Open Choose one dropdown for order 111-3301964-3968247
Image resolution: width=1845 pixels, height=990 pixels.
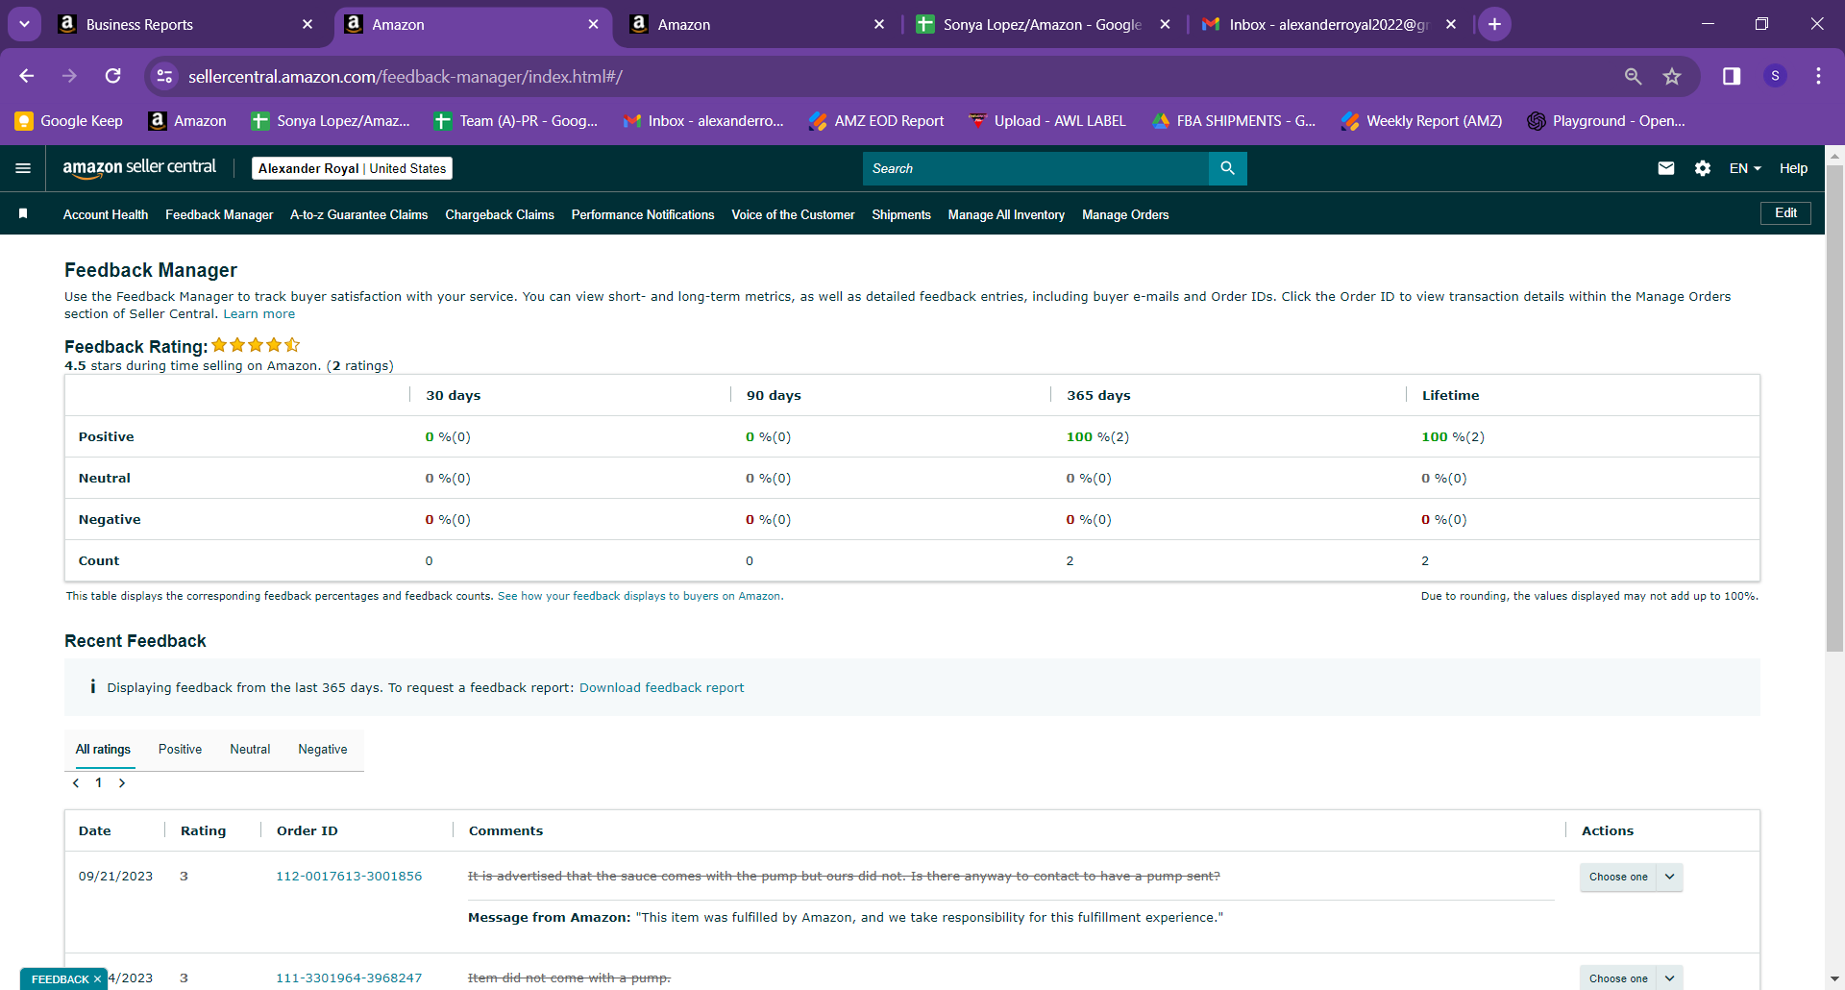pos(1631,978)
